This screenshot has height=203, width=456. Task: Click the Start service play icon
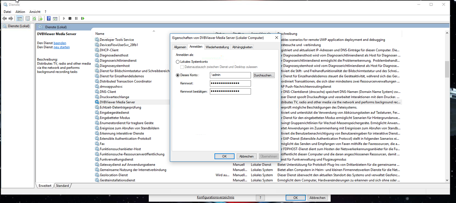64,19
